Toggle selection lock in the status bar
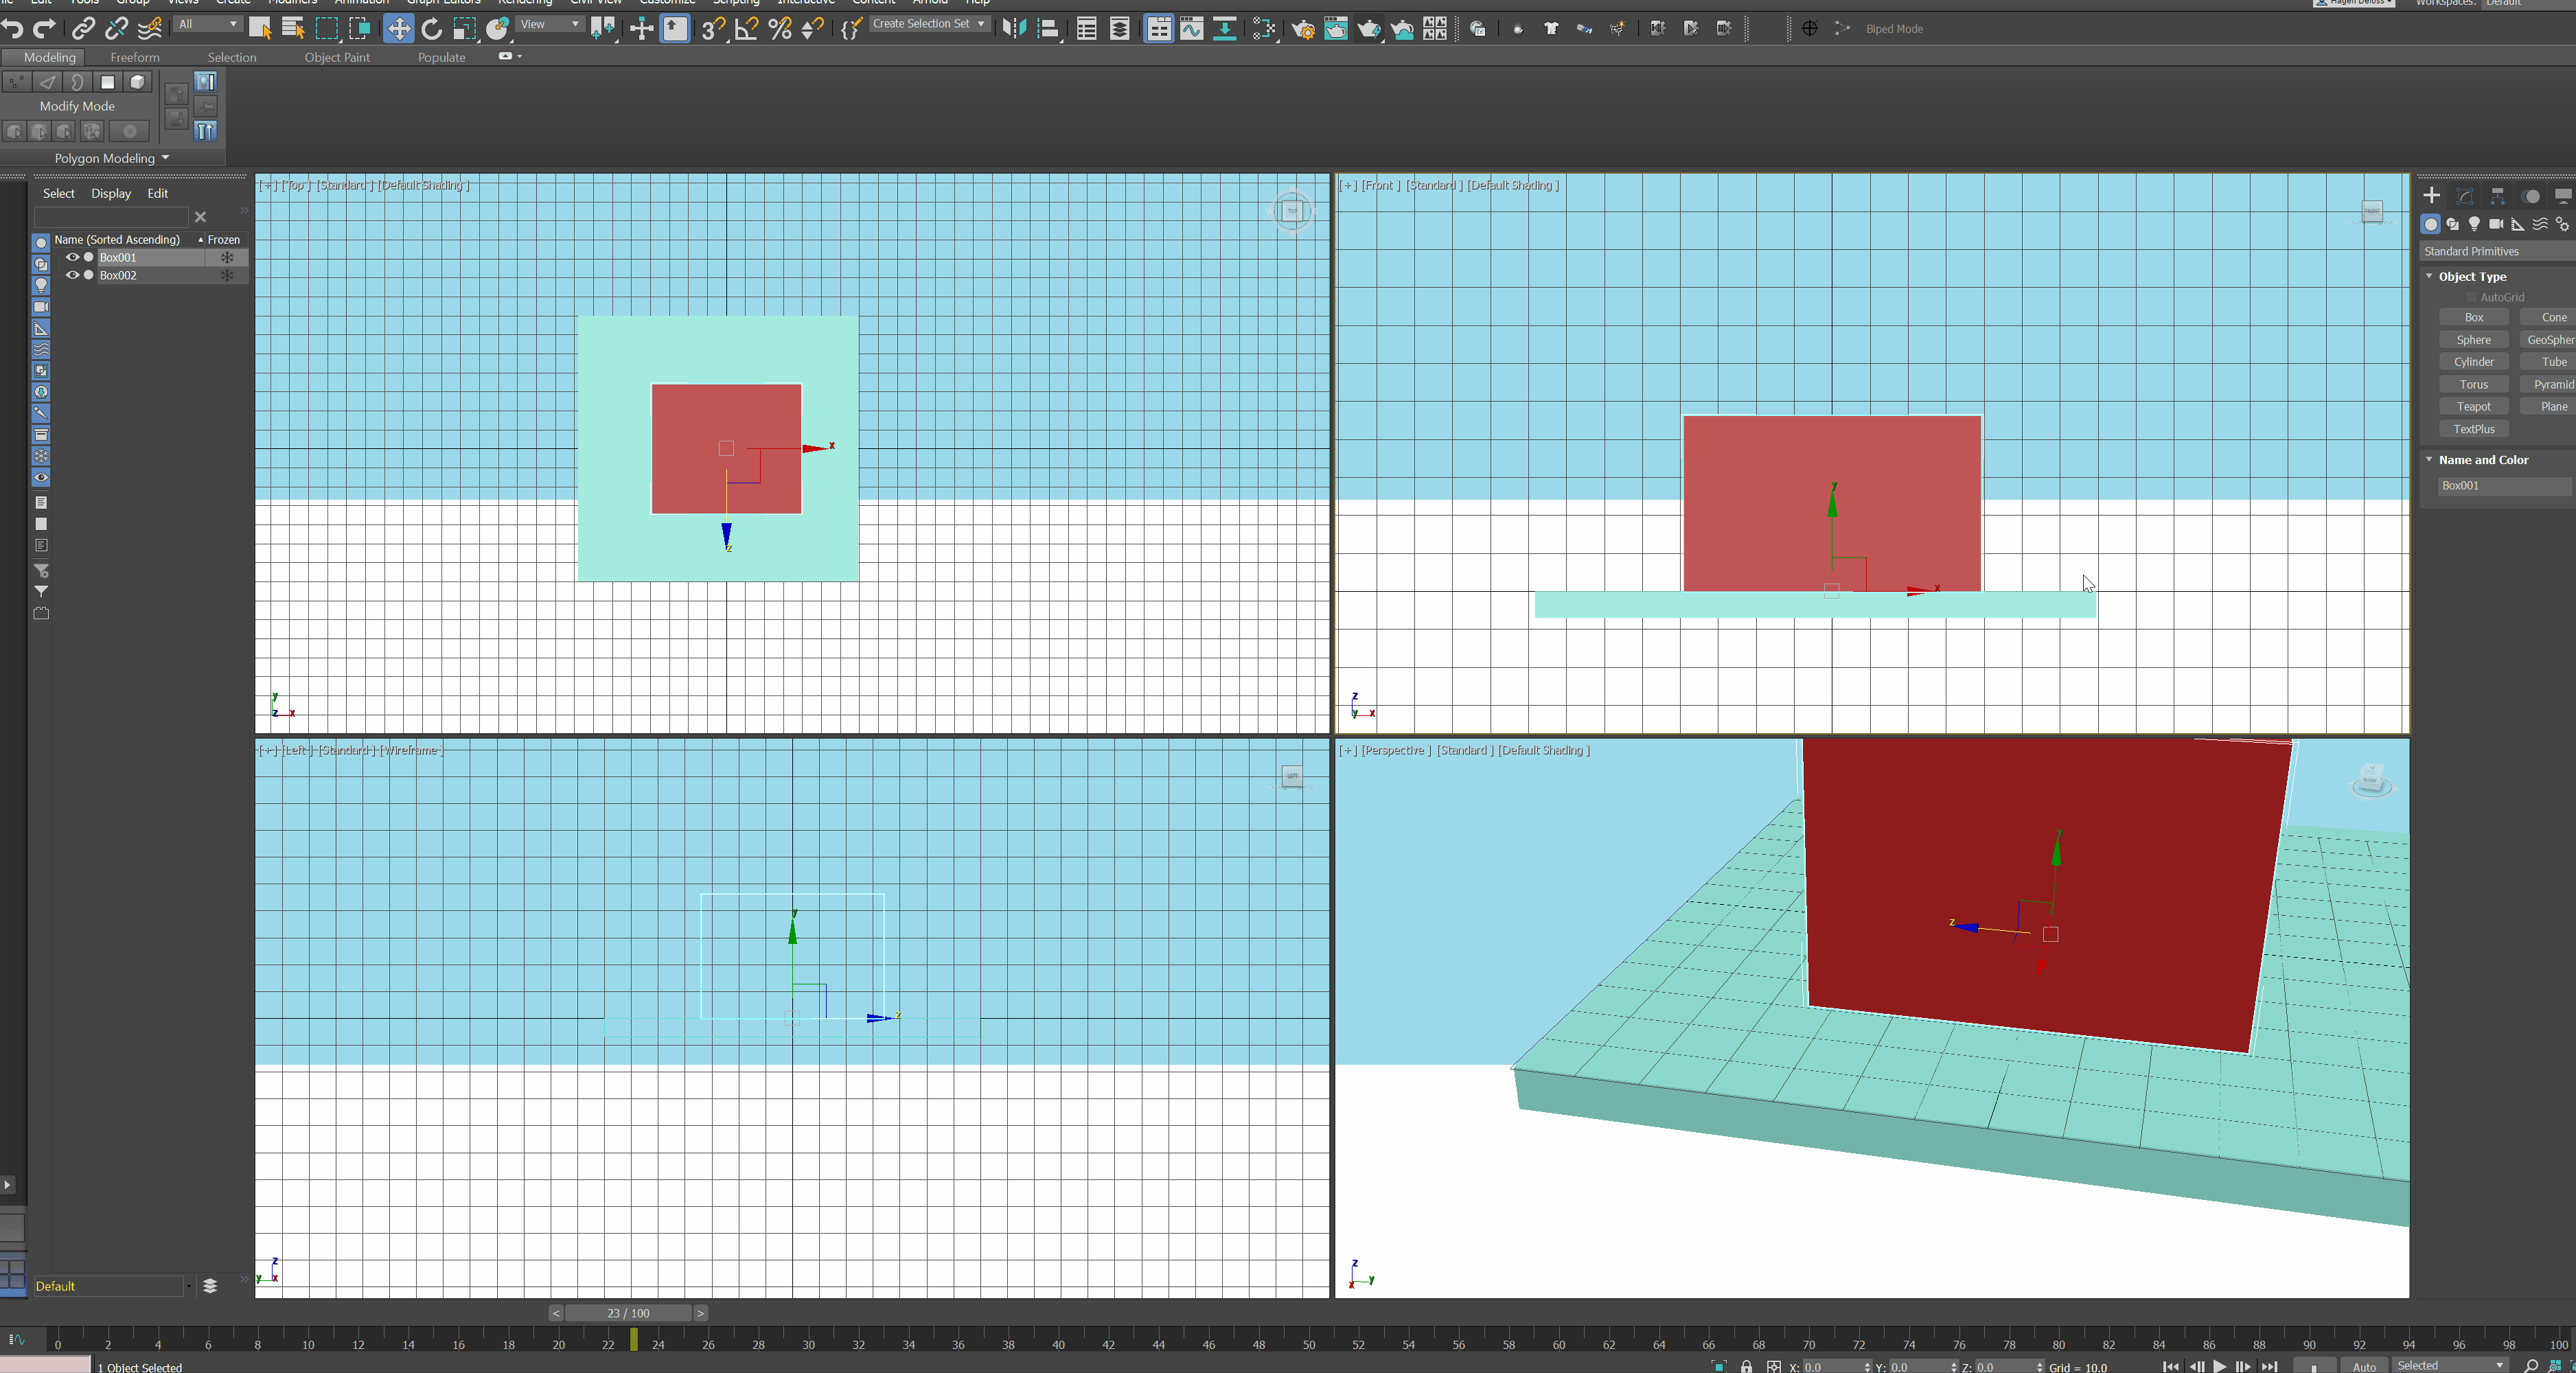This screenshot has width=2576, height=1373. [x=1746, y=1366]
